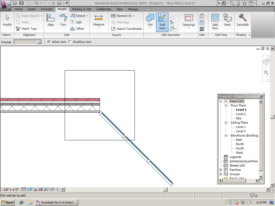275x206 pixels.
Task: Expand the quick access toolbar customize arrow
Action: tap(67, 3)
